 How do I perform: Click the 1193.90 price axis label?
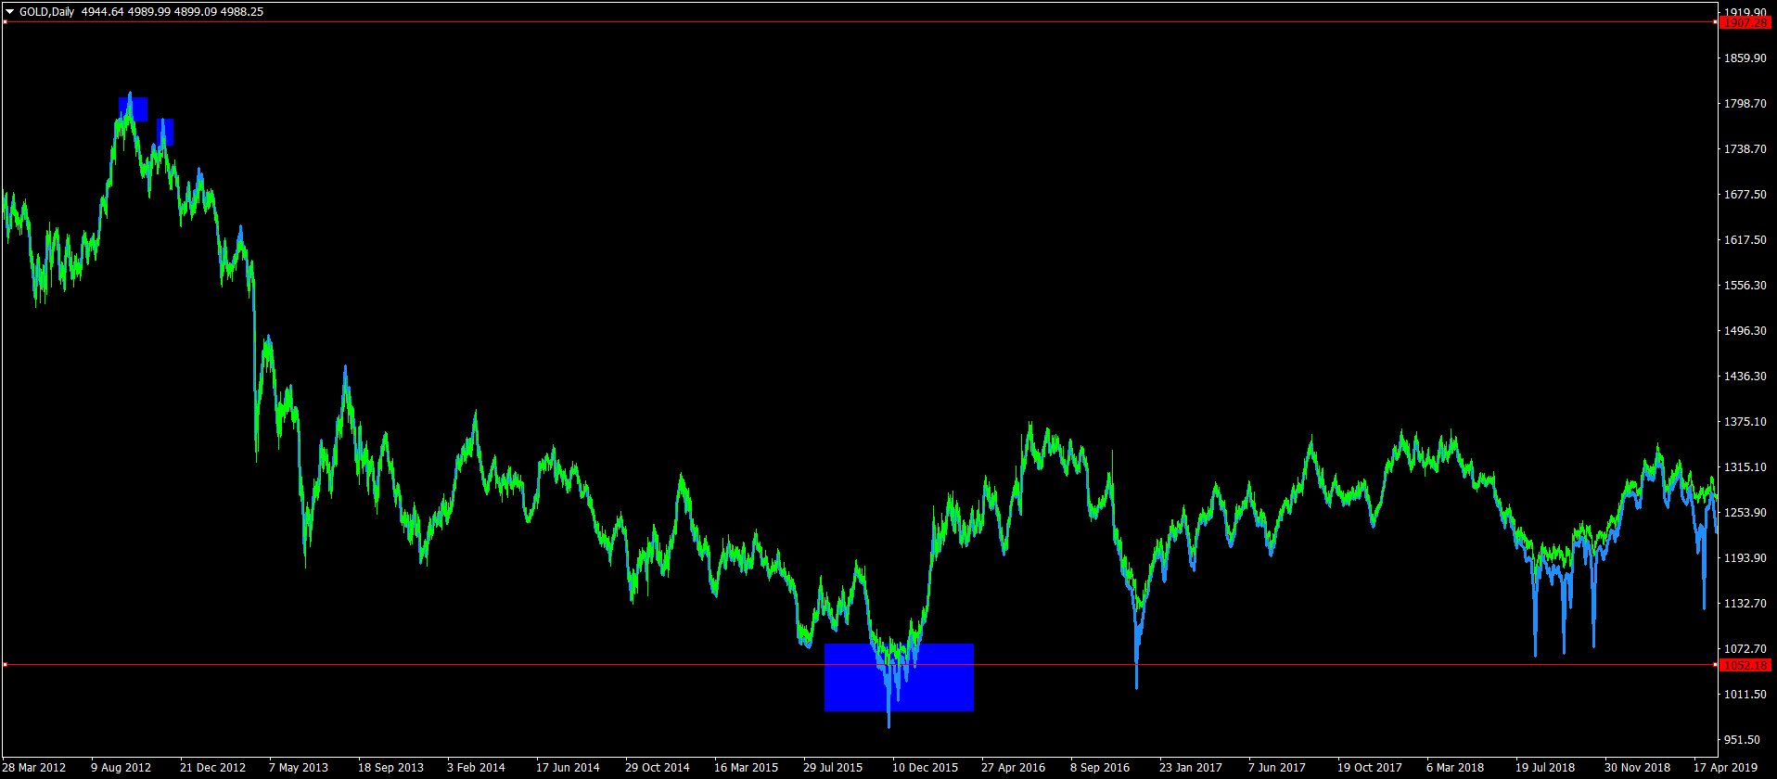point(1745,557)
